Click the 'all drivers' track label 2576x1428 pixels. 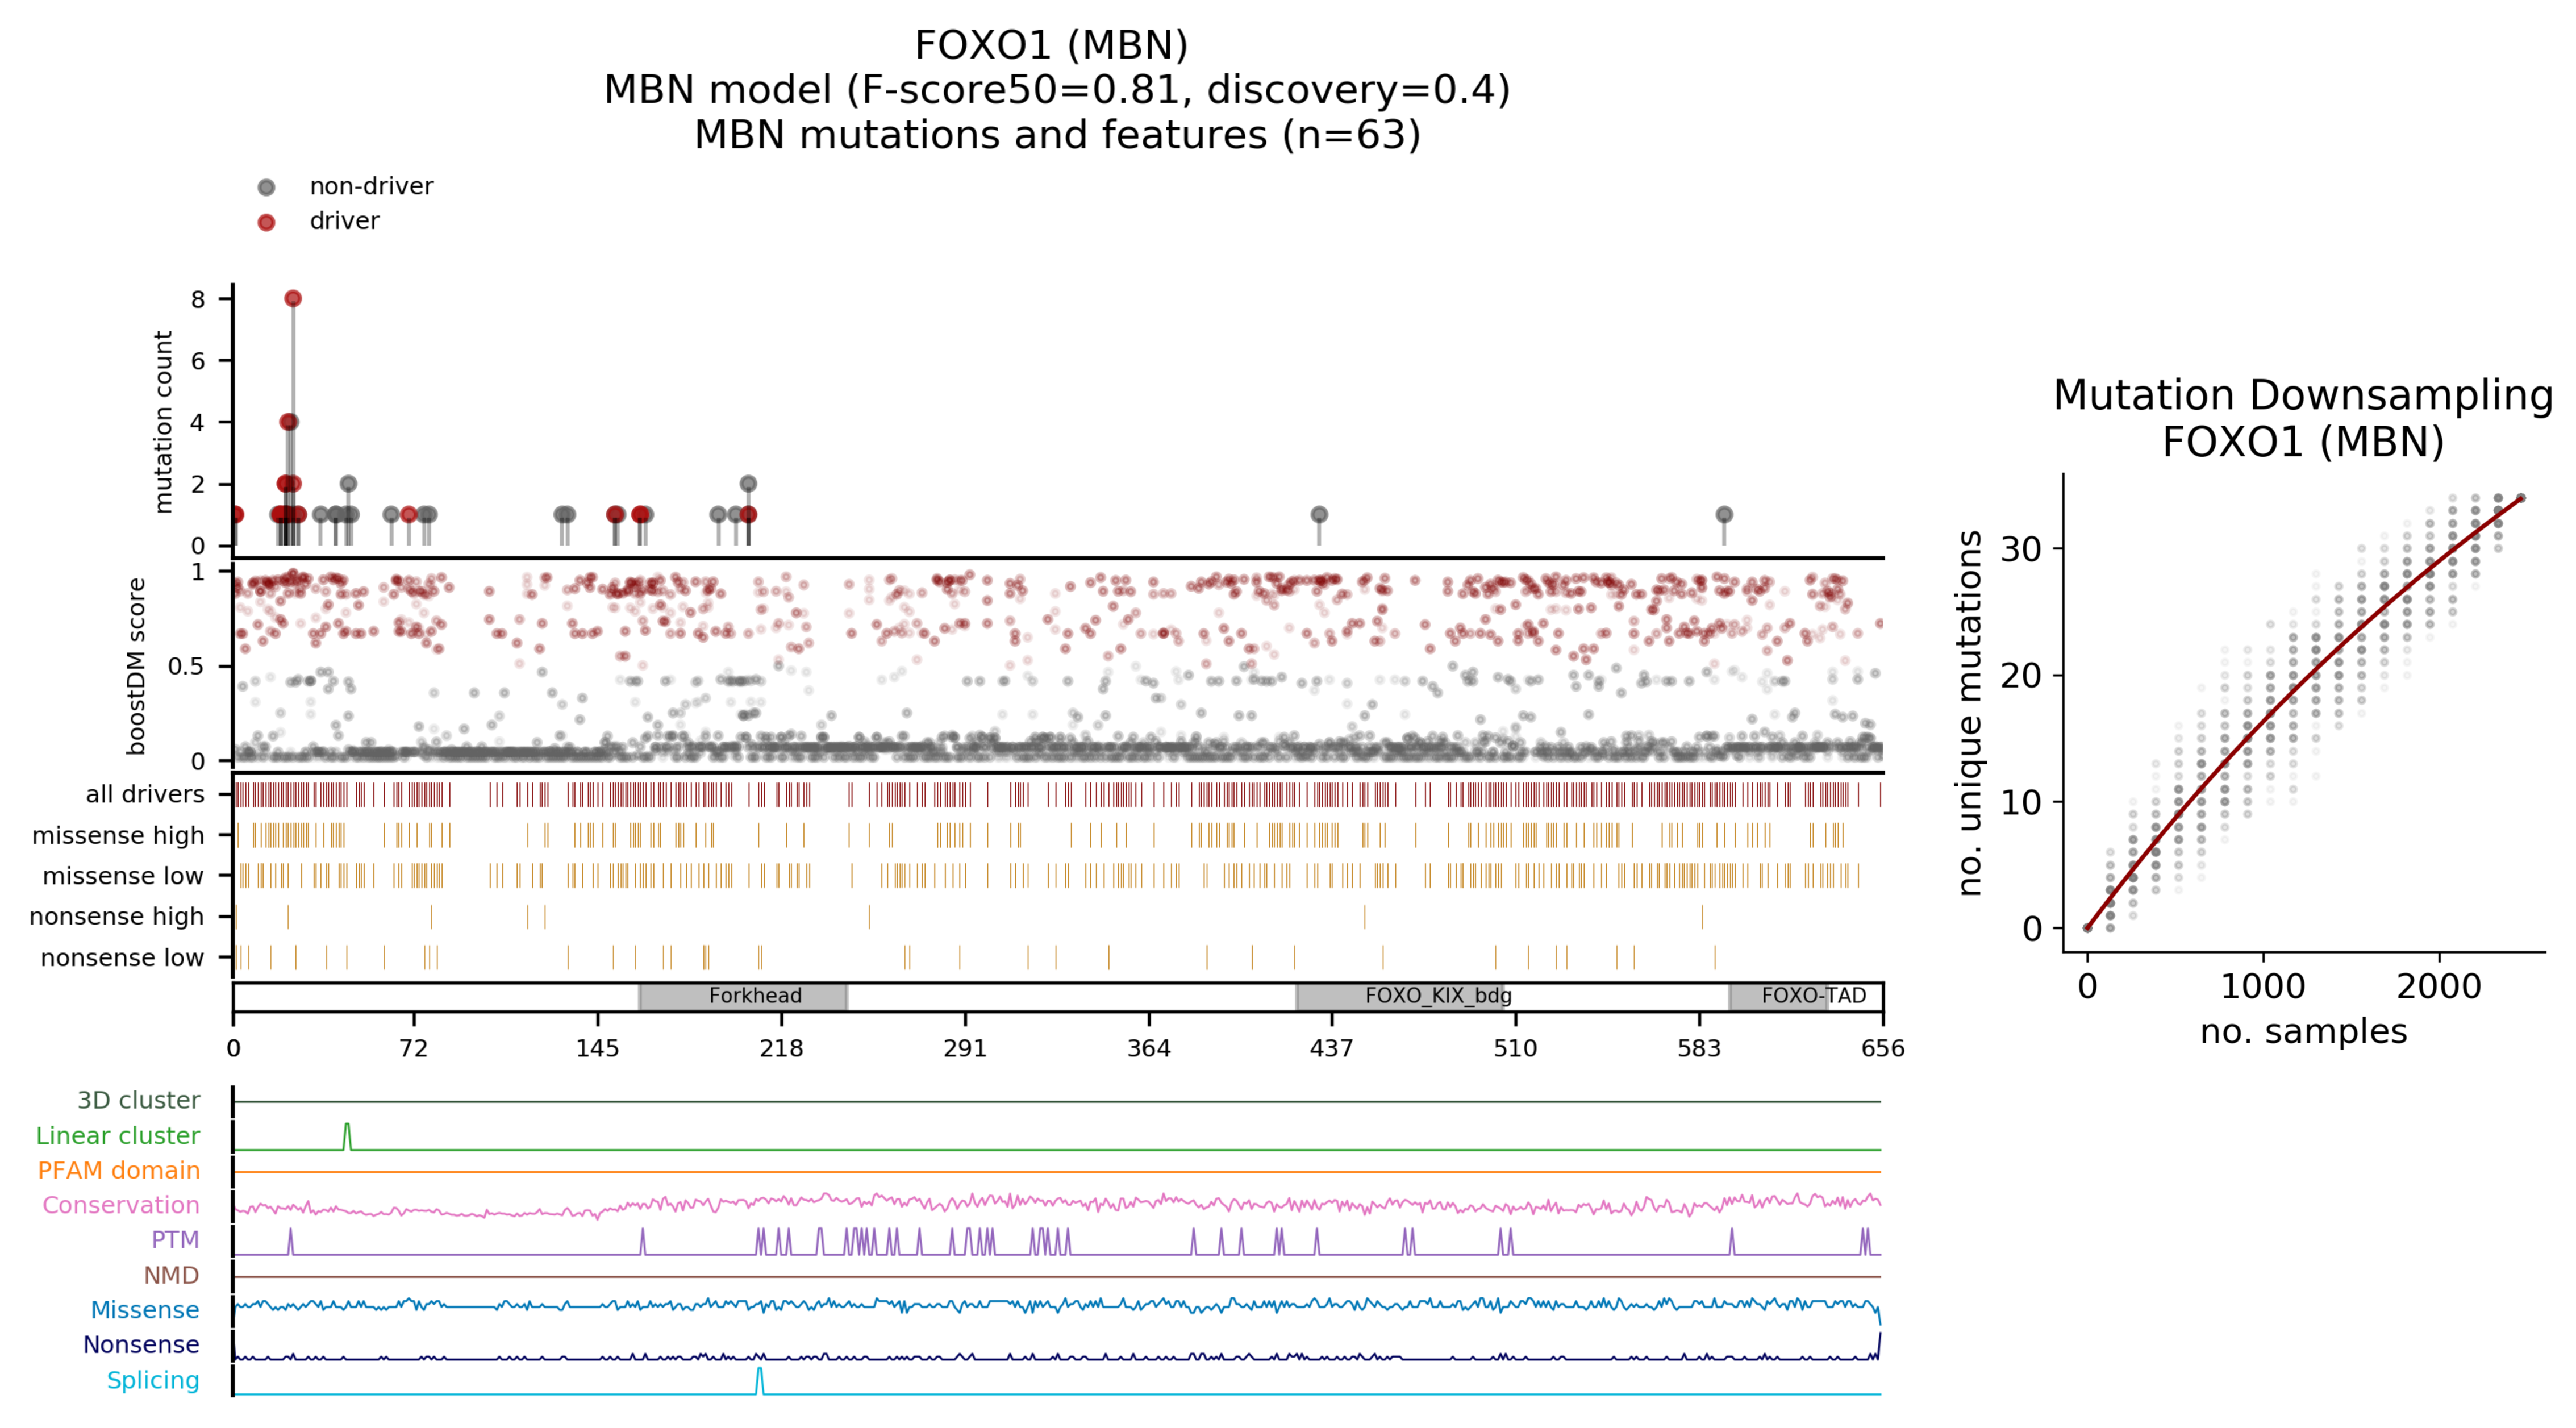[x=145, y=794]
